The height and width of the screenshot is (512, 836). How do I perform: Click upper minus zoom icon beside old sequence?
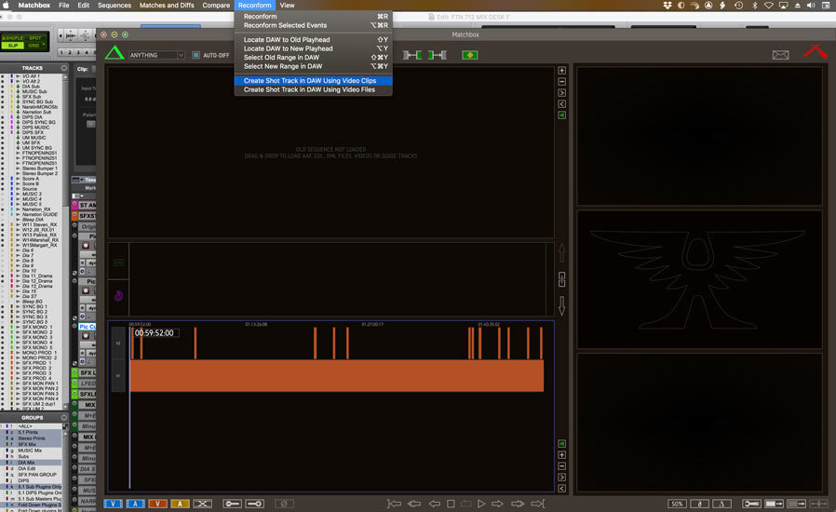562,82
